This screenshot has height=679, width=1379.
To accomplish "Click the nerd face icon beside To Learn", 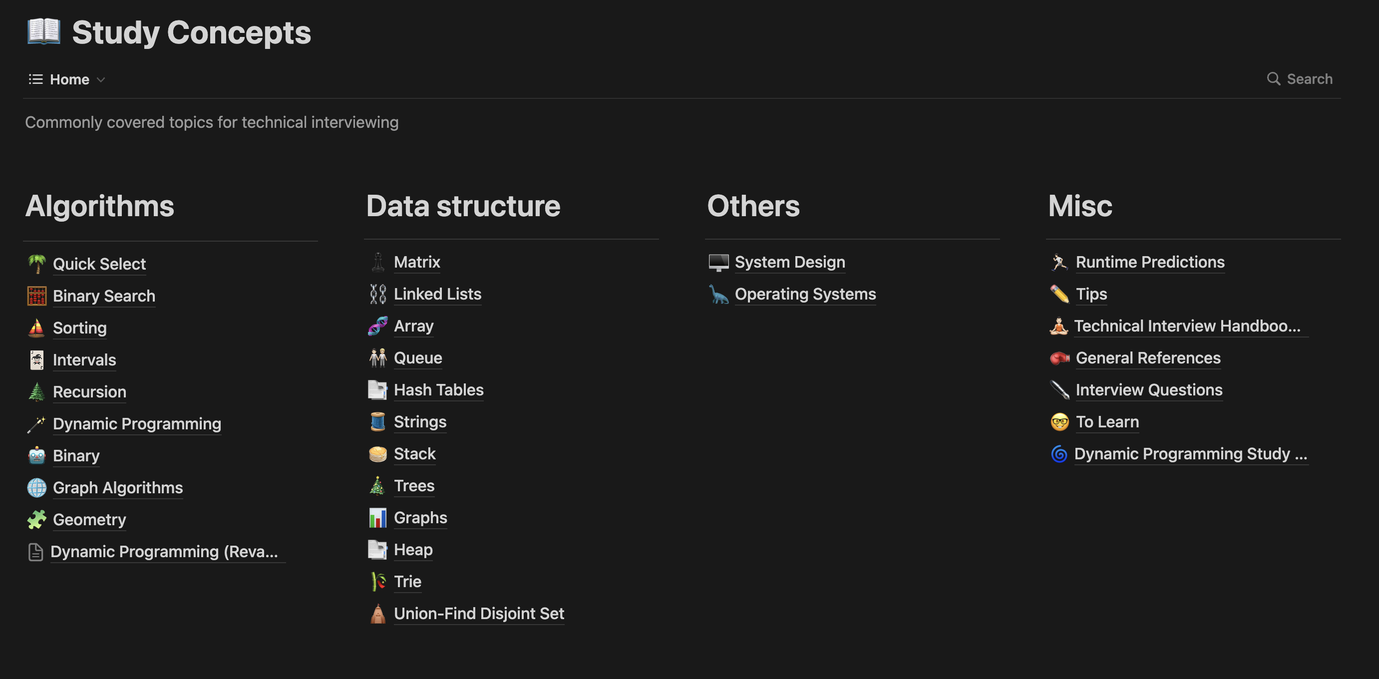I will click(1059, 421).
